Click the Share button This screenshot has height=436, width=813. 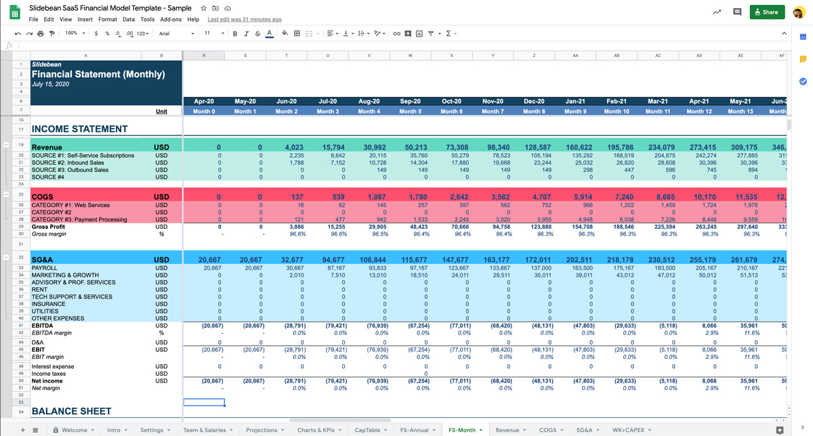click(766, 12)
